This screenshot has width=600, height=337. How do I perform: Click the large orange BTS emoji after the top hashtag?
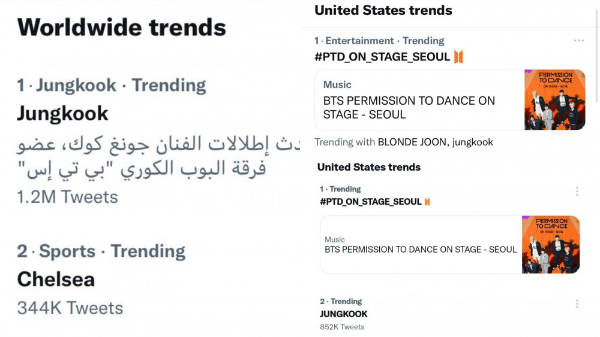458,57
